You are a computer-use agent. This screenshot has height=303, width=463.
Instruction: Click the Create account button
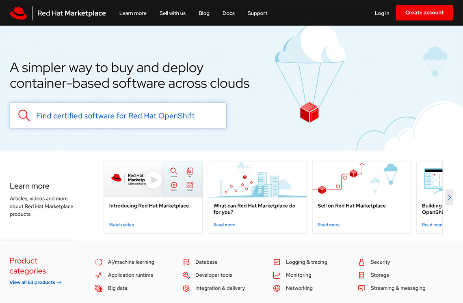click(424, 13)
